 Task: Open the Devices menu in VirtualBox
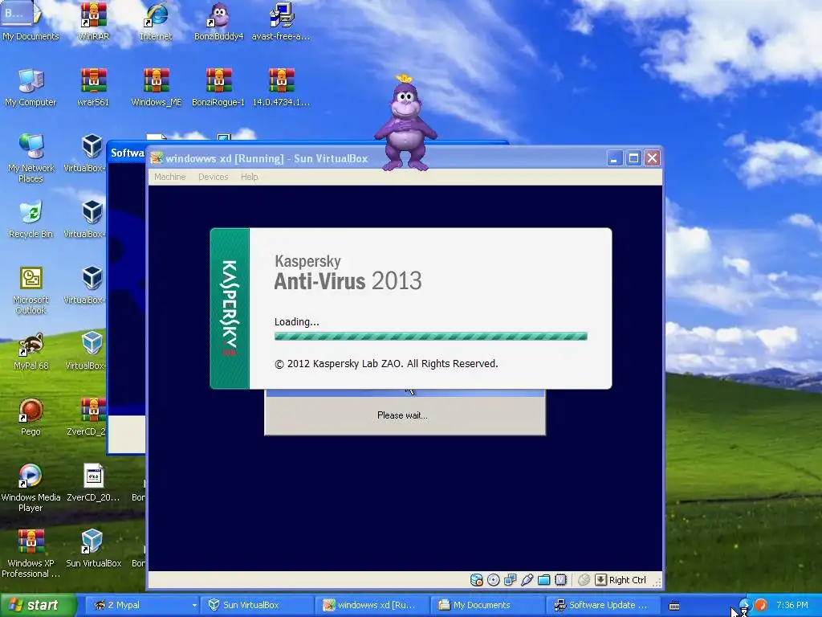(x=213, y=177)
